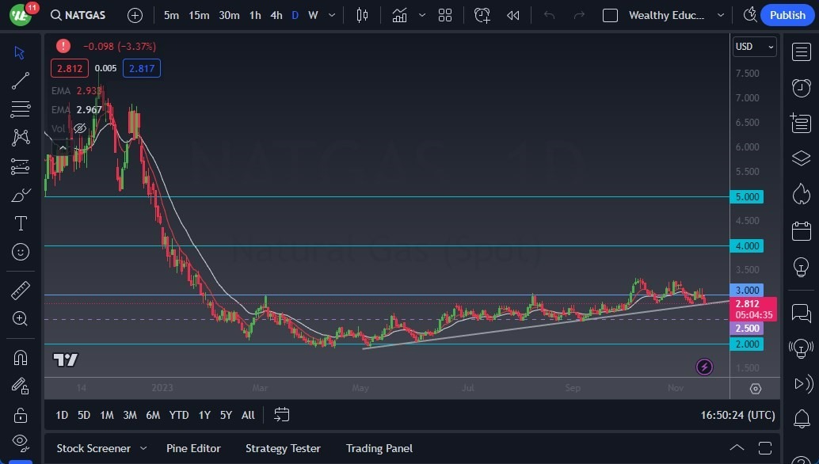819x464 pixels.
Task: Toggle magnet mode snapping
Action: coord(21,358)
